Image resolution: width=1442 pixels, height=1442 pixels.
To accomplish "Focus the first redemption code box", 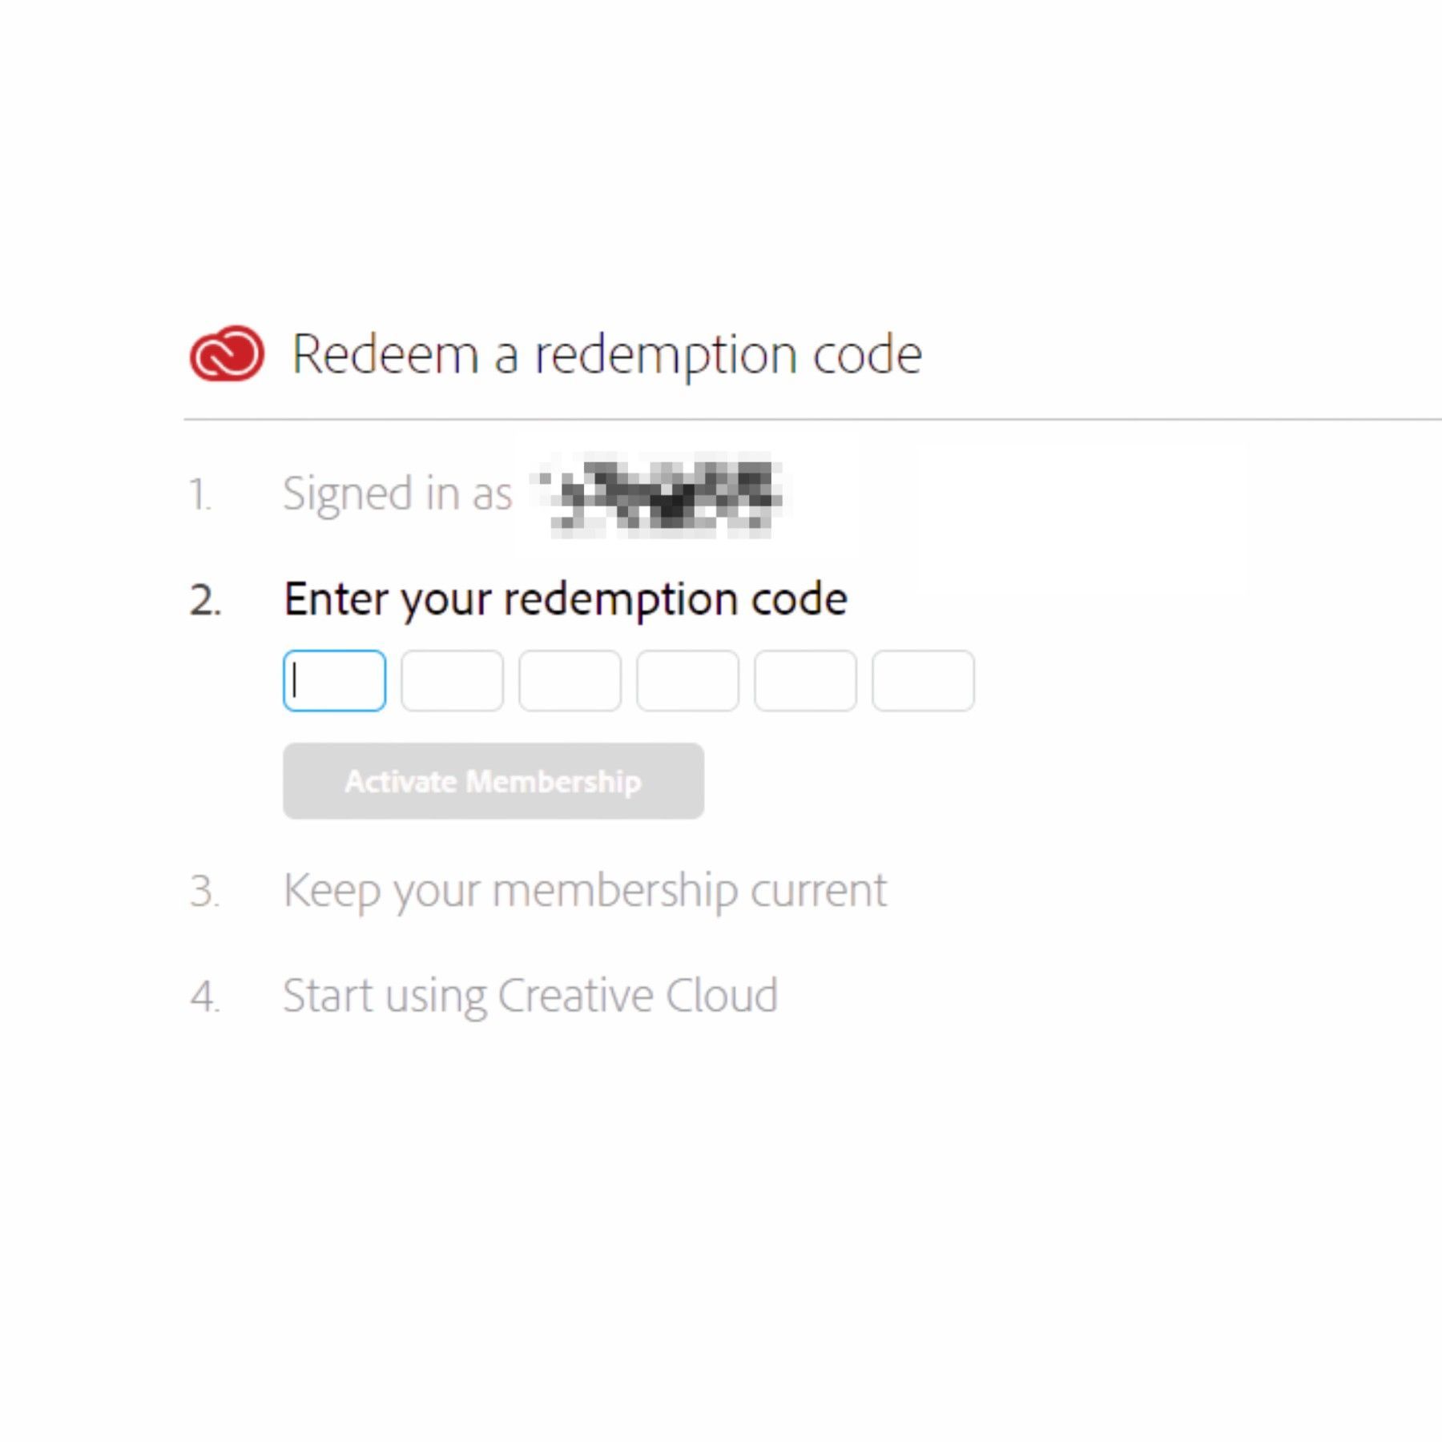I will tap(334, 681).
